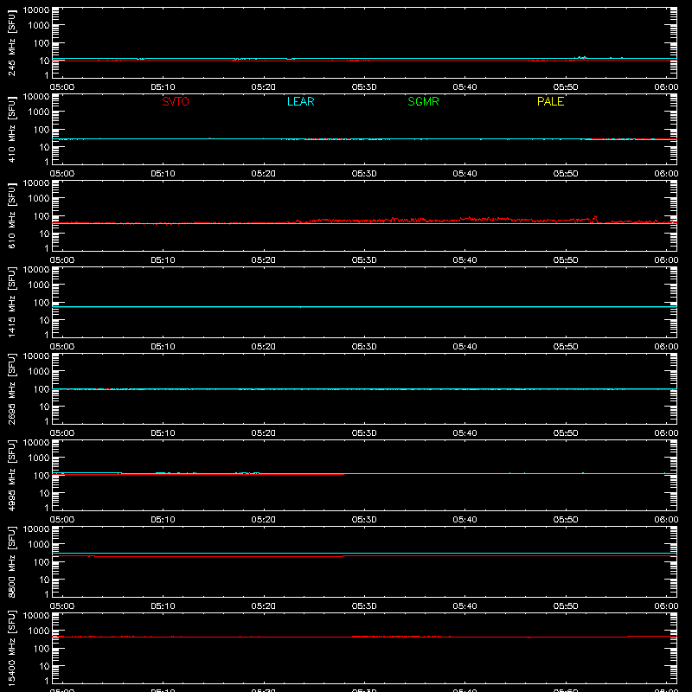Click the 05:20 tick below the 1415 MHz plot
692x692 pixels.
264,347
